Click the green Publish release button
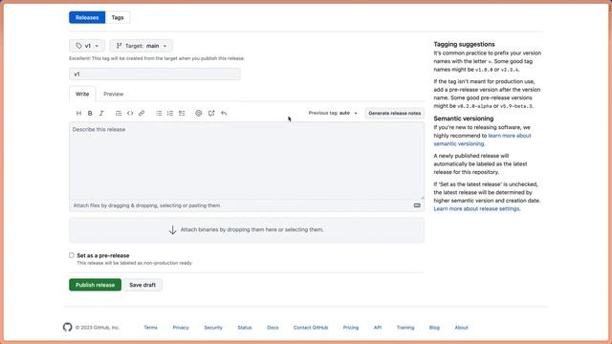Image resolution: width=612 pixels, height=344 pixels. click(96, 285)
